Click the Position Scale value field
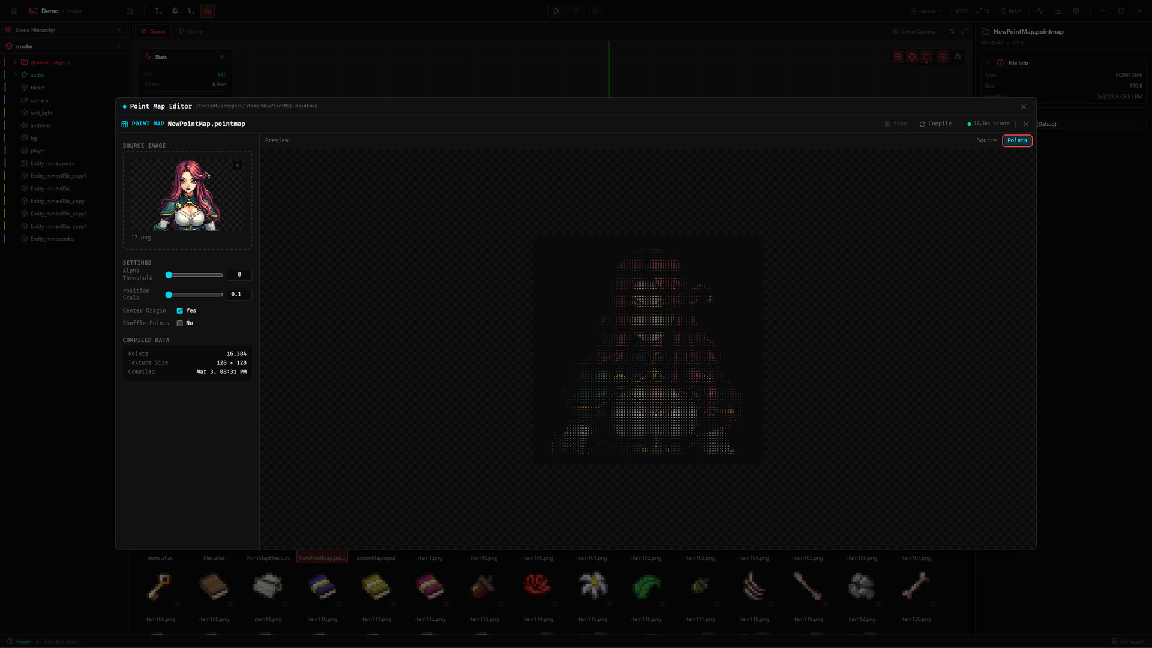The image size is (1152, 648). pos(239,295)
